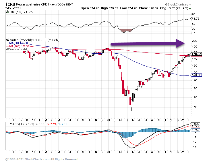Click the blue 146.60 MA tag on right axis
Image resolution: width=209 pixels, height=162 pixels.
click(196, 75)
